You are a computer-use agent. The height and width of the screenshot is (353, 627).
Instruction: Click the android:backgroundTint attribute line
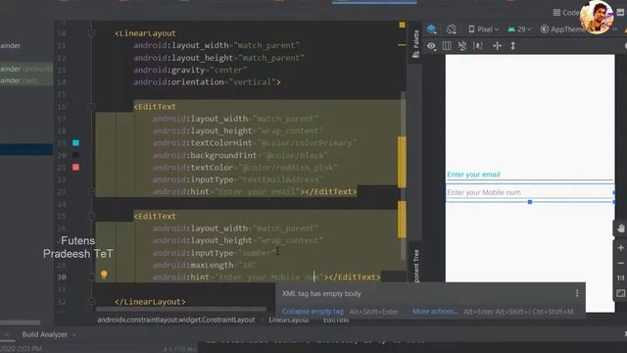(240, 155)
